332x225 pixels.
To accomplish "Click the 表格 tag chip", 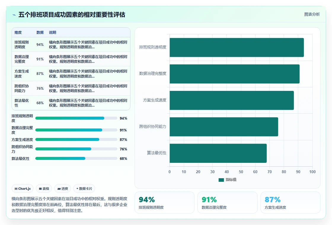I will click(x=44, y=189).
